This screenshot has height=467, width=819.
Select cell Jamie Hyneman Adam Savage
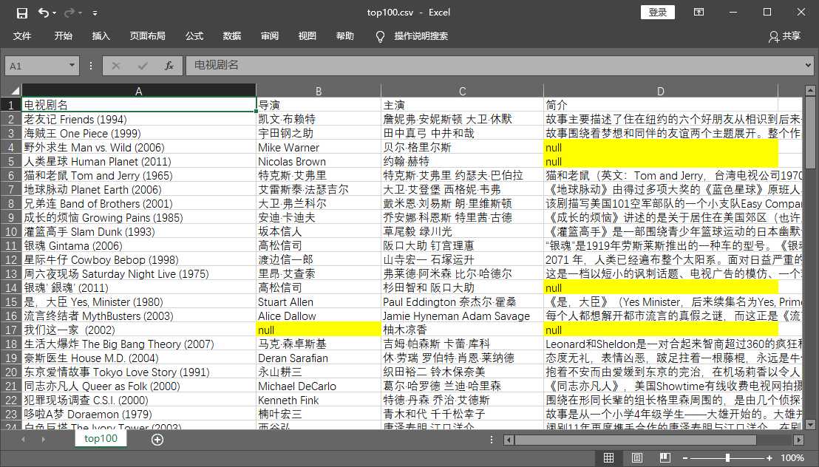pos(462,316)
